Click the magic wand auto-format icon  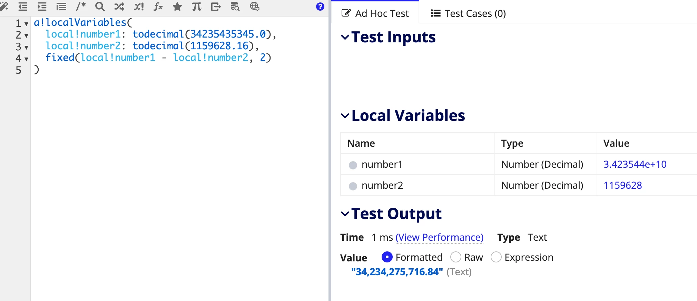pyautogui.click(x=4, y=7)
